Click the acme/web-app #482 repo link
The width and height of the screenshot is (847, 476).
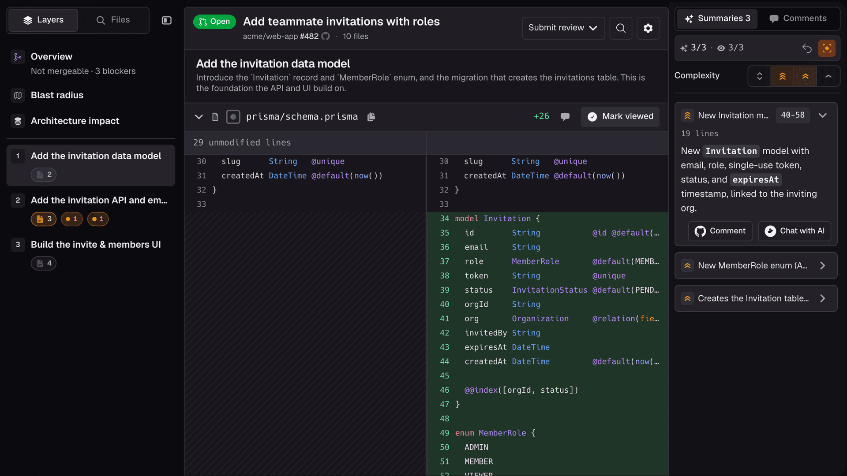281,37
